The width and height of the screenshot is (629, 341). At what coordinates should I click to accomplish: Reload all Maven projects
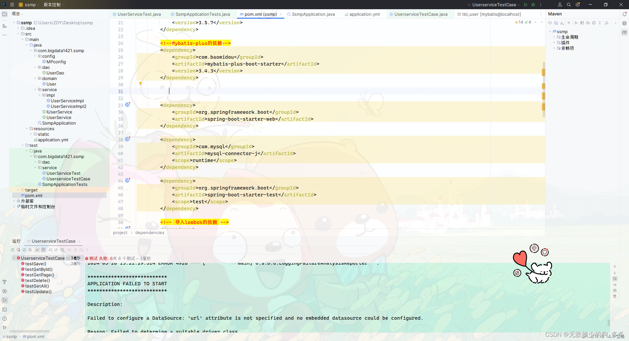click(x=550, y=23)
